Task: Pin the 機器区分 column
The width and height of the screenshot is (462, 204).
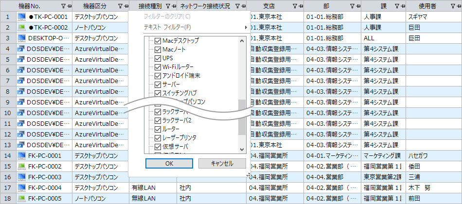Action: (x=126, y=6)
